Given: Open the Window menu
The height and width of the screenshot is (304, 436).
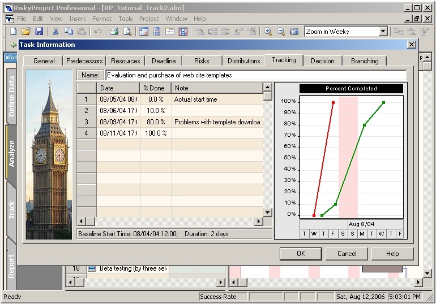Looking at the screenshot, I should click(176, 19).
